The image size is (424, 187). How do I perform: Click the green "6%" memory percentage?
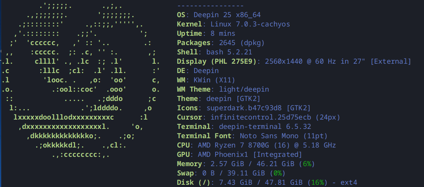(307, 164)
